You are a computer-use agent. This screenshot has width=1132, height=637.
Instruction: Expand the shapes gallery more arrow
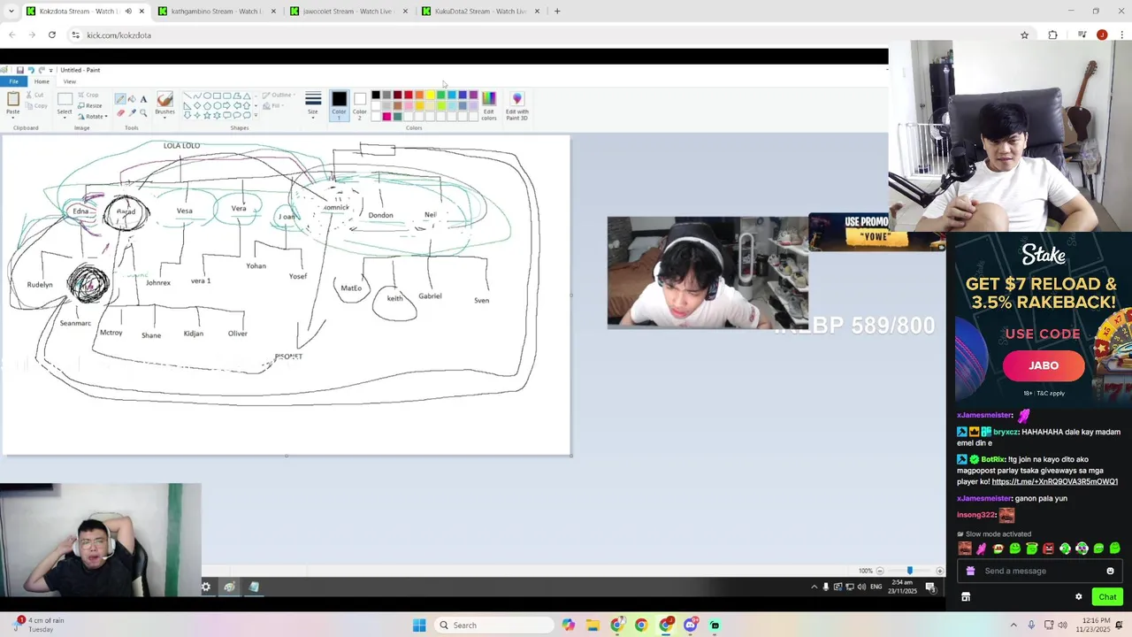point(256,115)
